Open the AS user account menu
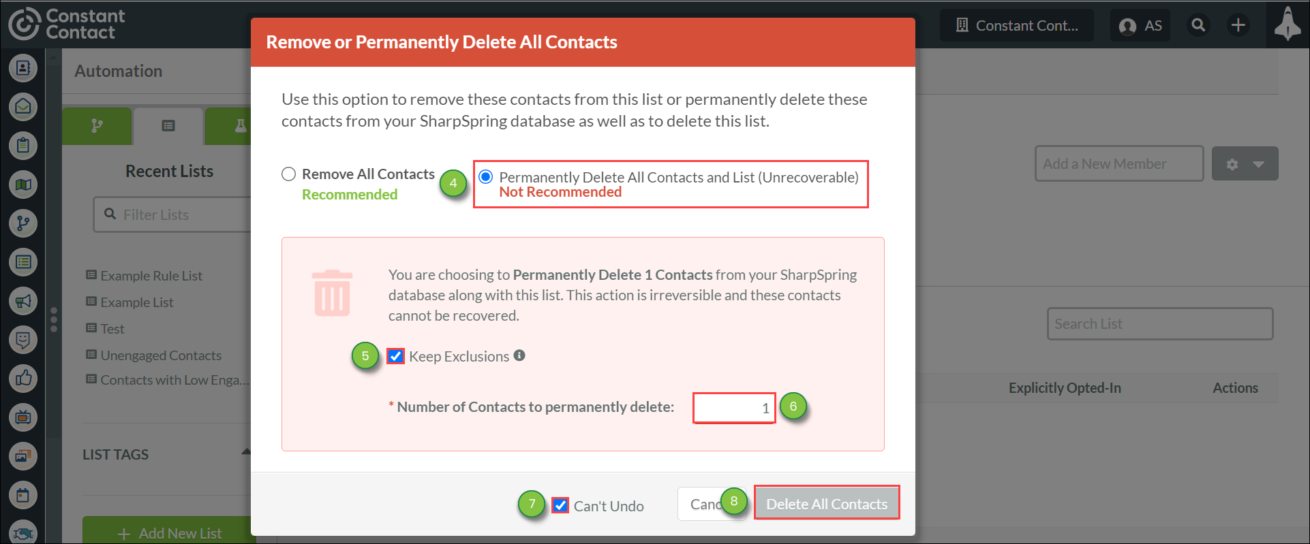Image resolution: width=1310 pixels, height=544 pixels. 1140,26
